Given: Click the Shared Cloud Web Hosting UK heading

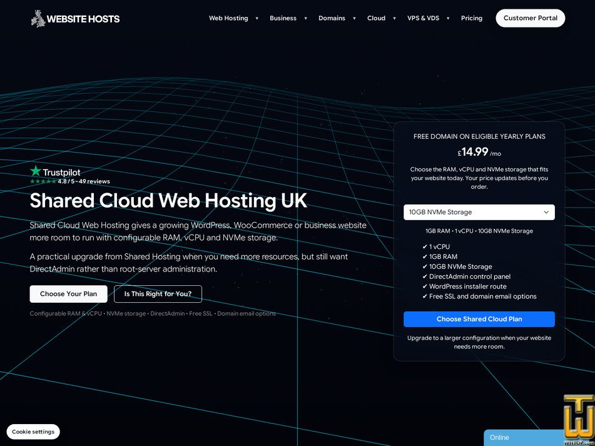Looking at the screenshot, I should [168, 201].
